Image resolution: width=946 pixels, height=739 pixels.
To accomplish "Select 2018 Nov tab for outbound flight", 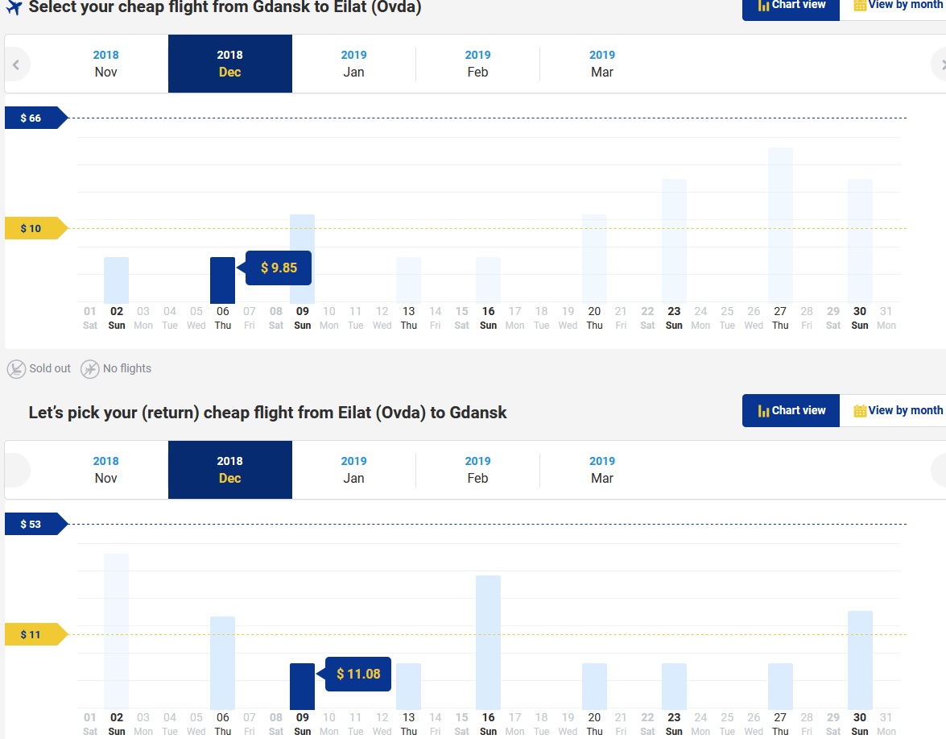I will pyautogui.click(x=105, y=64).
